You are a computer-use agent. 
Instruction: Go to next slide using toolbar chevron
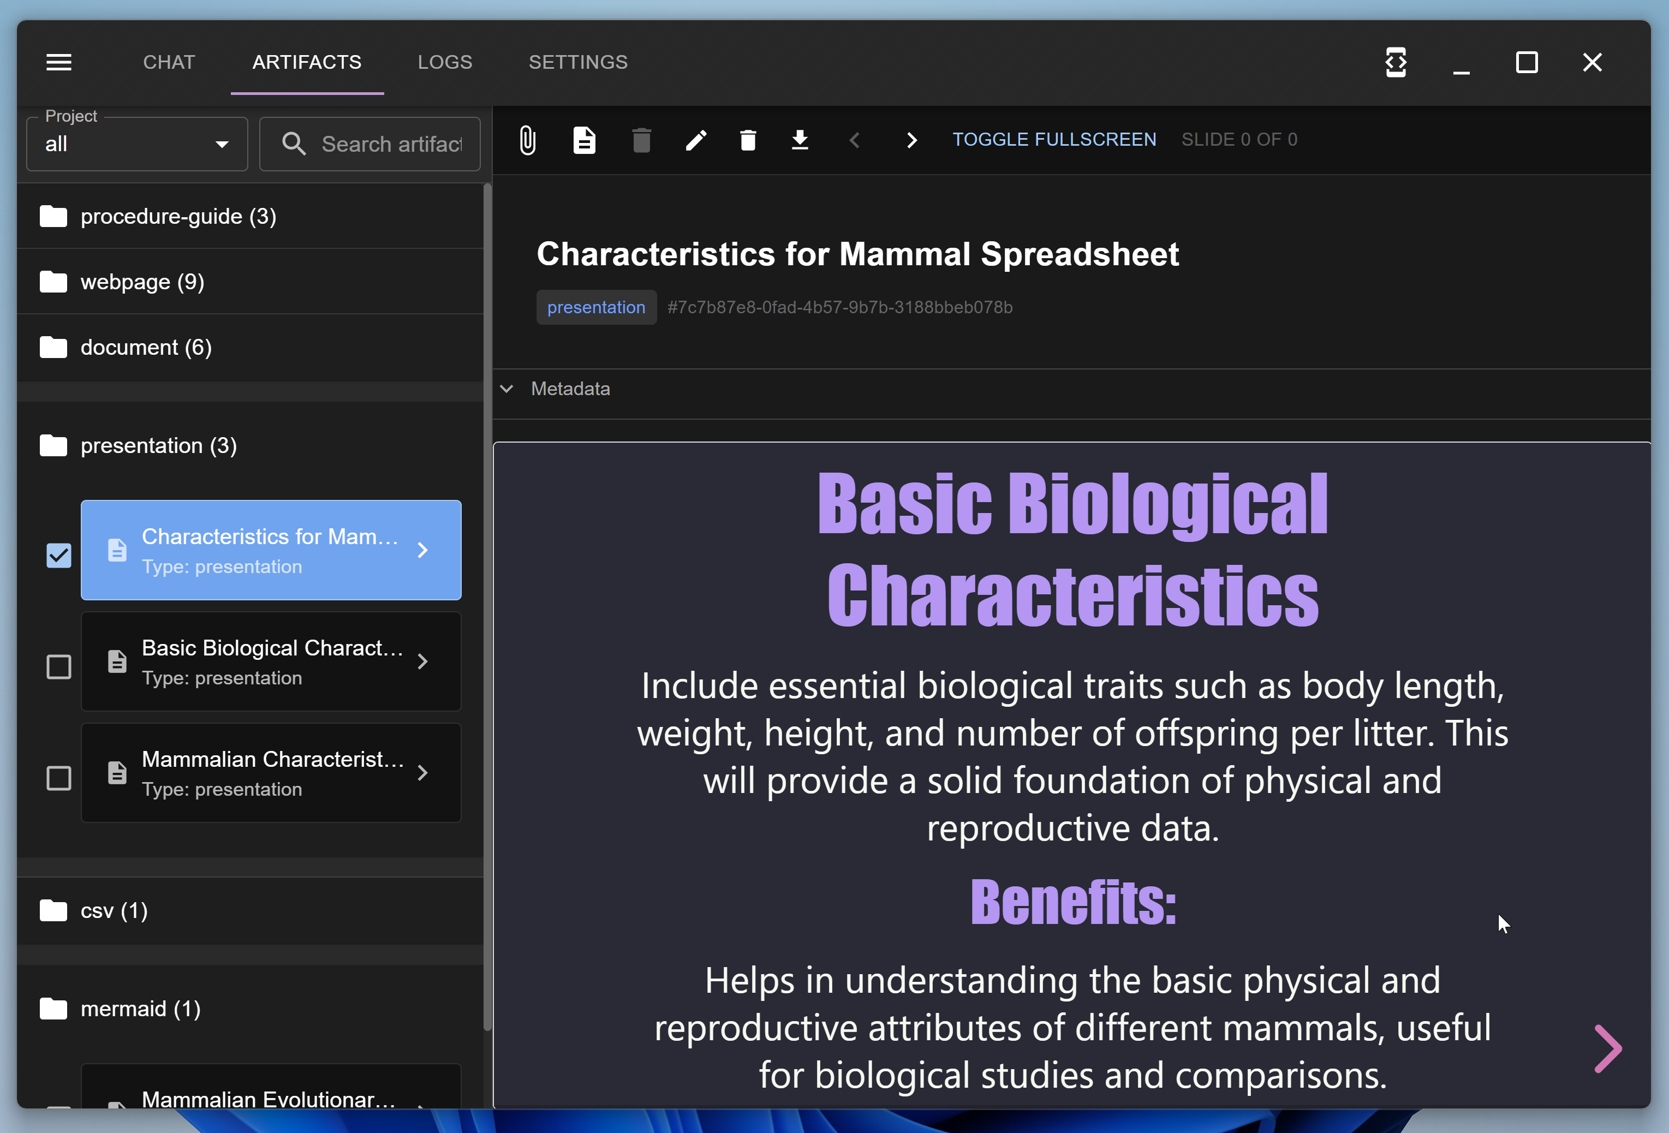click(911, 139)
